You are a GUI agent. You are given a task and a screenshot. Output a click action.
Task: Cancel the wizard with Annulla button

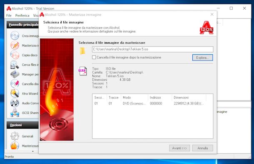203,148
